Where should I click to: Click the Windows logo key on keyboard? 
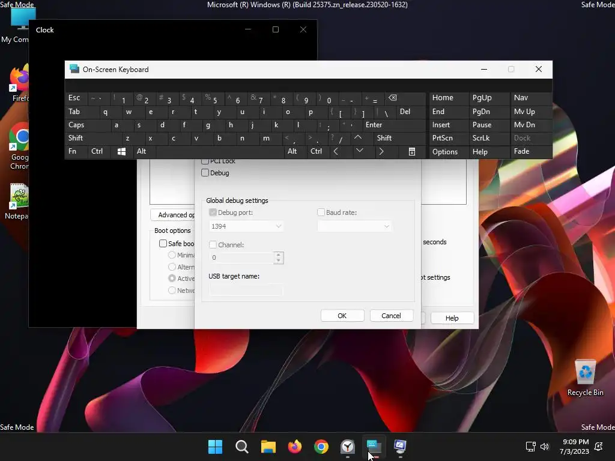pos(121,151)
